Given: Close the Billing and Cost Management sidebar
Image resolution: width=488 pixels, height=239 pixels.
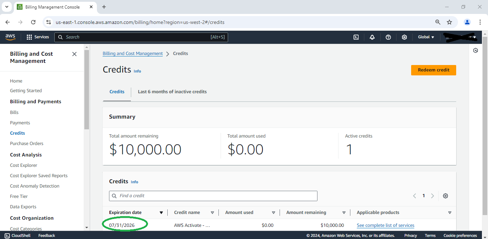Looking at the screenshot, I should [74, 54].
